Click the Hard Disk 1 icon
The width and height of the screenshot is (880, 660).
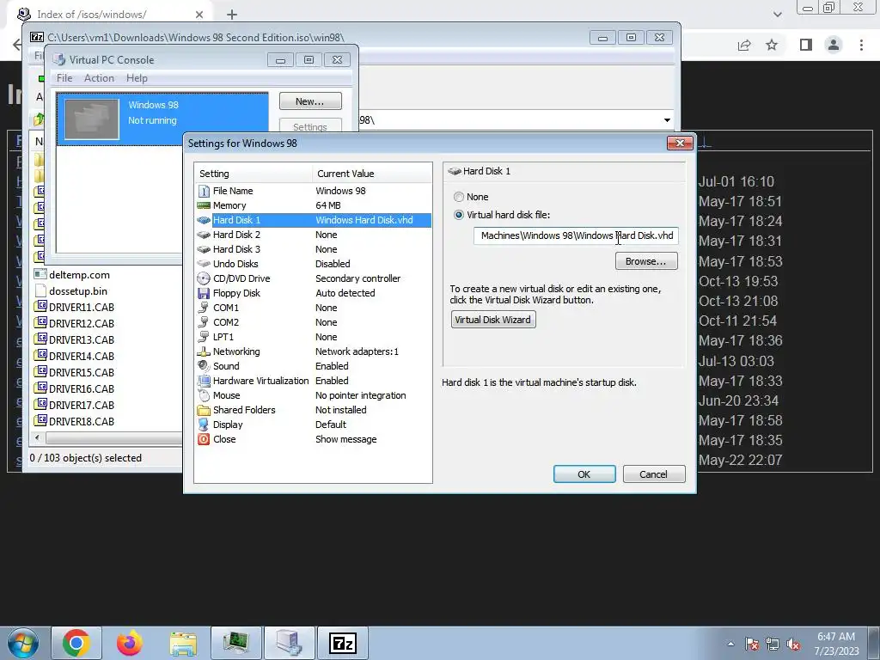pos(204,220)
